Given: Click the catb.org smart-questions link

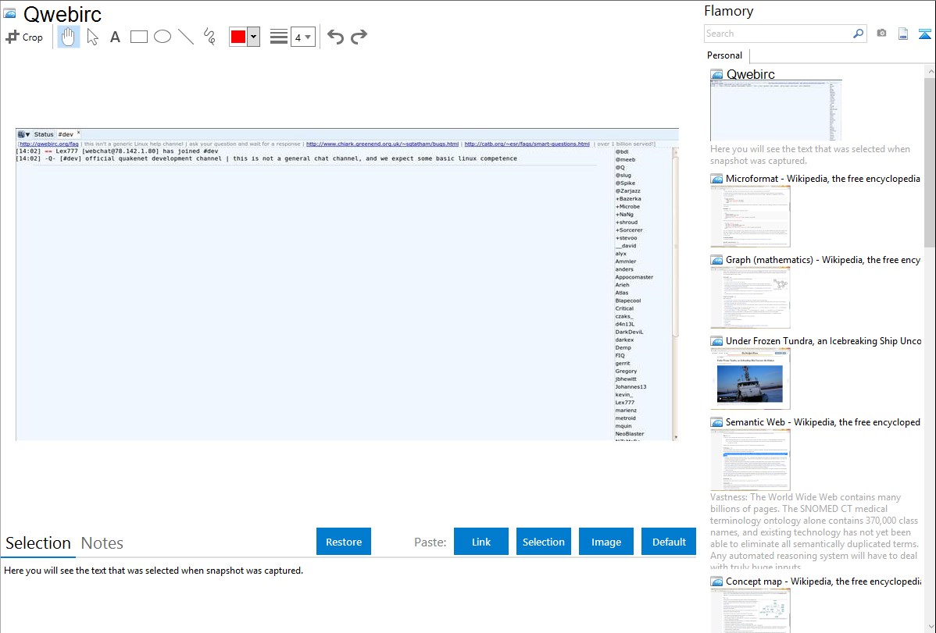Looking at the screenshot, I should (x=527, y=144).
